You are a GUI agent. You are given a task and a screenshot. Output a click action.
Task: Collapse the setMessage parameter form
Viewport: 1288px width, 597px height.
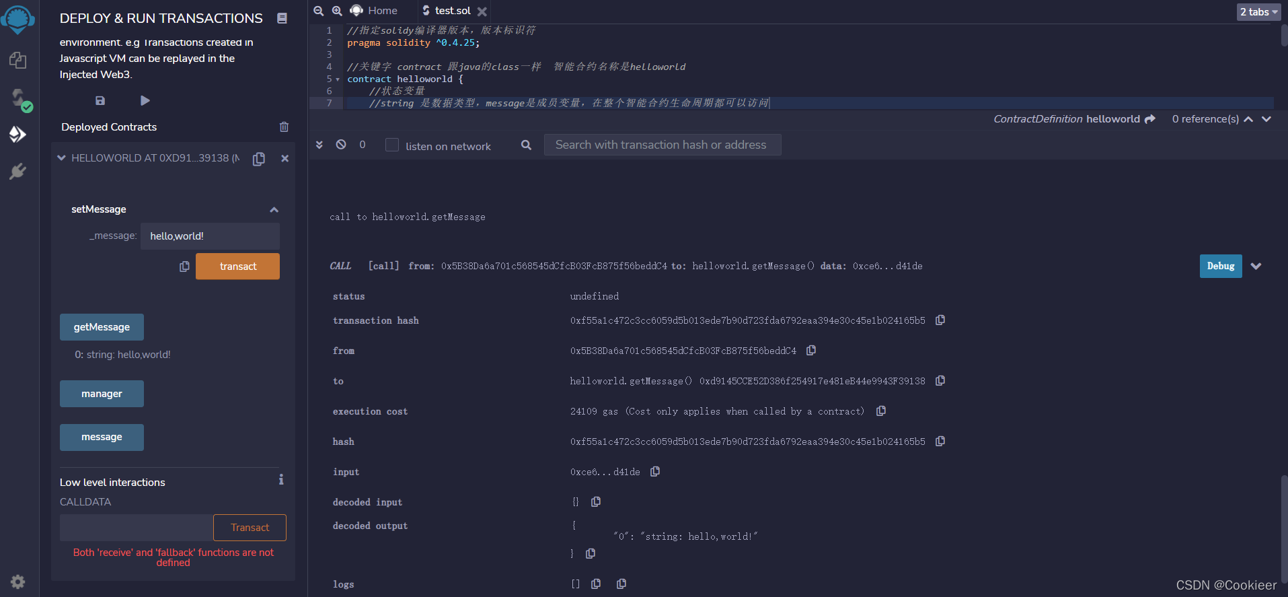[x=274, y=210]
